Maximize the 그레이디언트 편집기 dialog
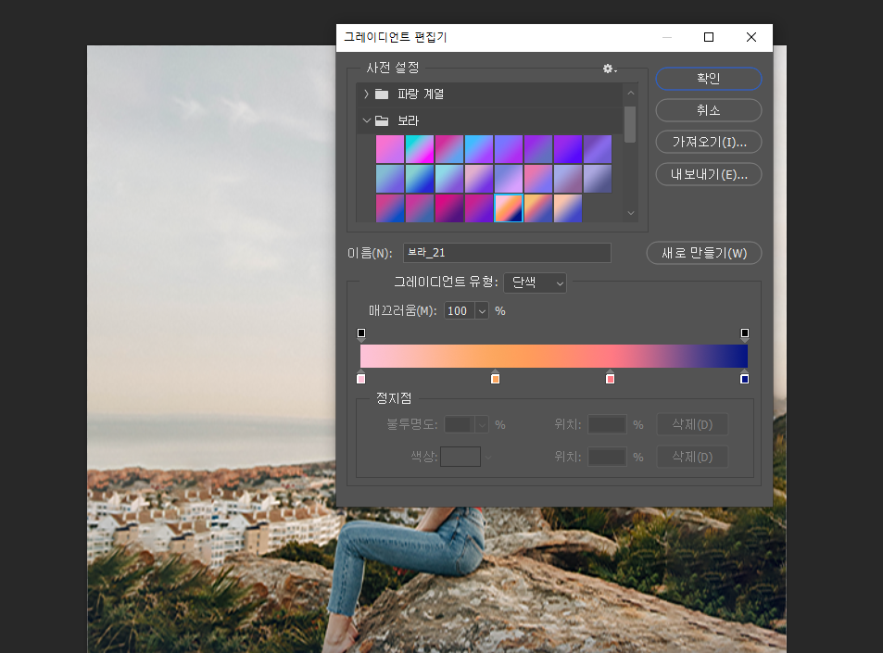 click(x=709, y=37)
